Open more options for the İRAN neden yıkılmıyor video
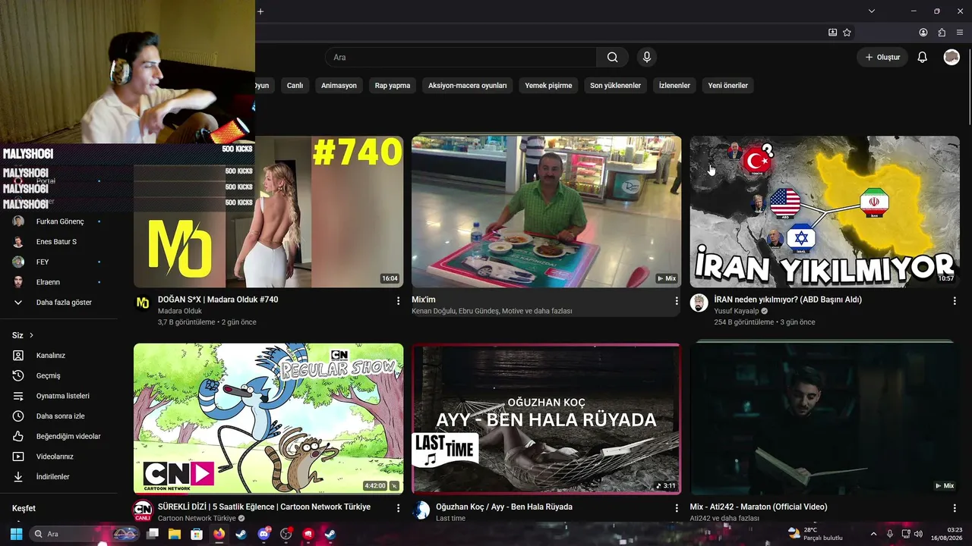972x546 pixels. pos(955,301)
